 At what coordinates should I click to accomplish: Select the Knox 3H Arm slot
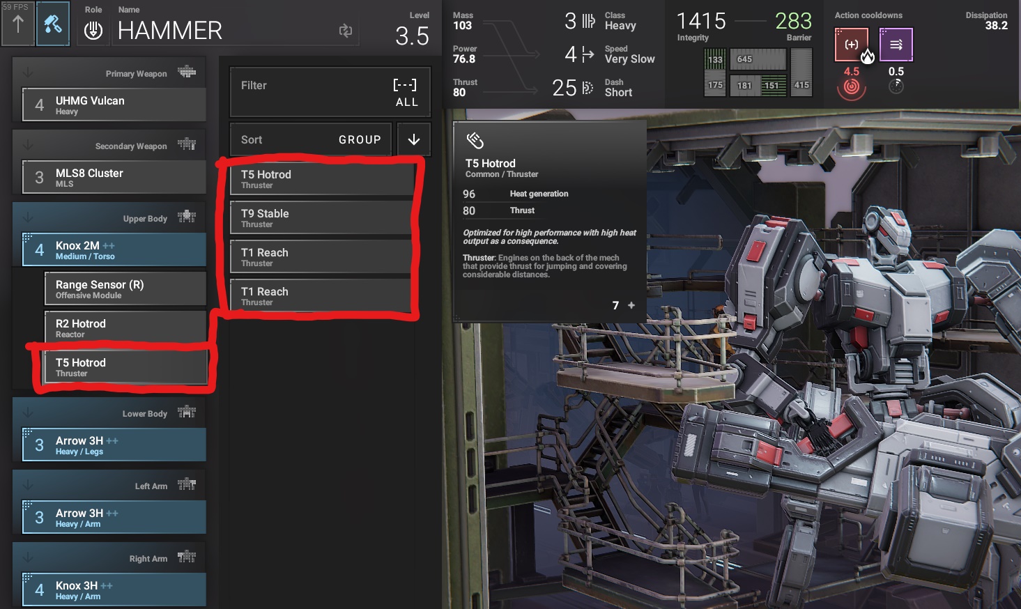114,589
